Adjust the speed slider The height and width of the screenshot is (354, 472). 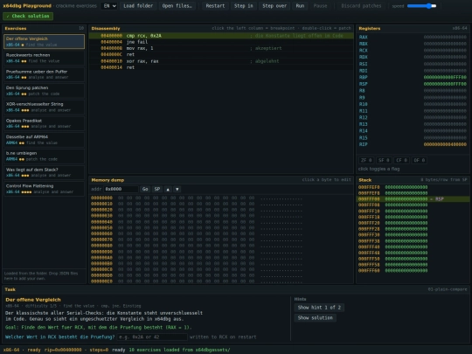[421, 6]
